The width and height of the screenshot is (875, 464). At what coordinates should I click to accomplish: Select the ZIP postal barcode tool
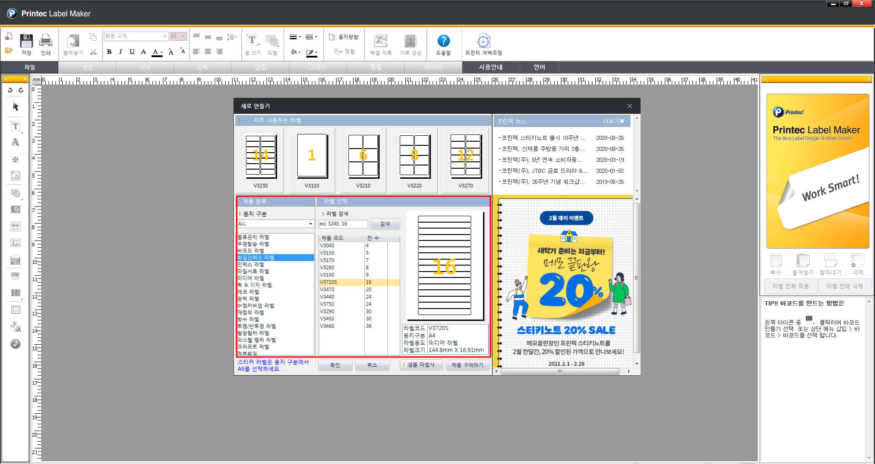click(x=16, y=276)
